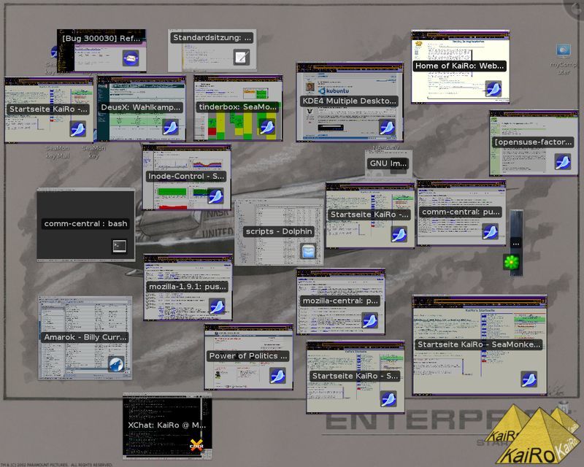Click the XChat icon on the XChat window

tap(196, 444)
